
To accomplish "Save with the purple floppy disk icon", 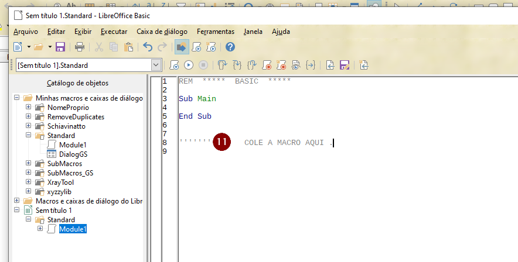I will click(x=60, y=47).
